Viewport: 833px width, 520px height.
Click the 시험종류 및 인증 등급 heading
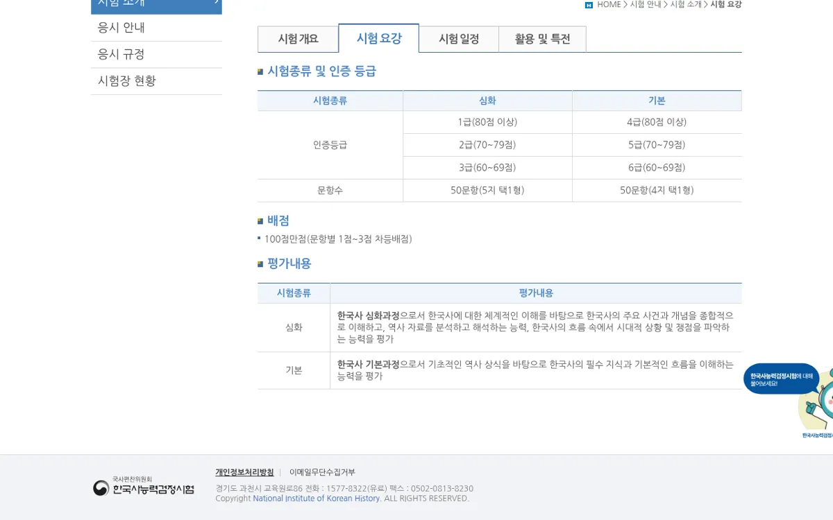(x=321, y=71)
